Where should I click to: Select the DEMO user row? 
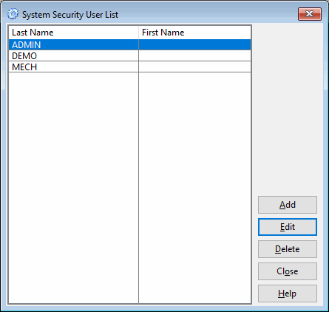click(130, 56)
